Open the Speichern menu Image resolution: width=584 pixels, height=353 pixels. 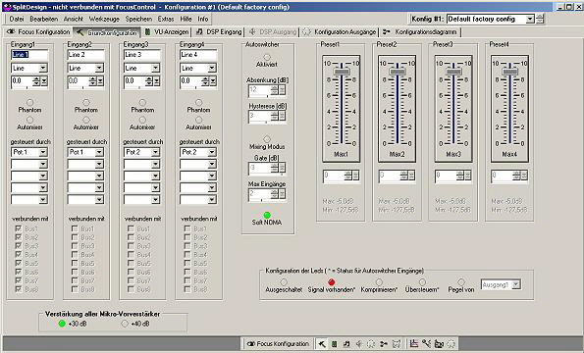pyautogui.click(x=138, y=19)
